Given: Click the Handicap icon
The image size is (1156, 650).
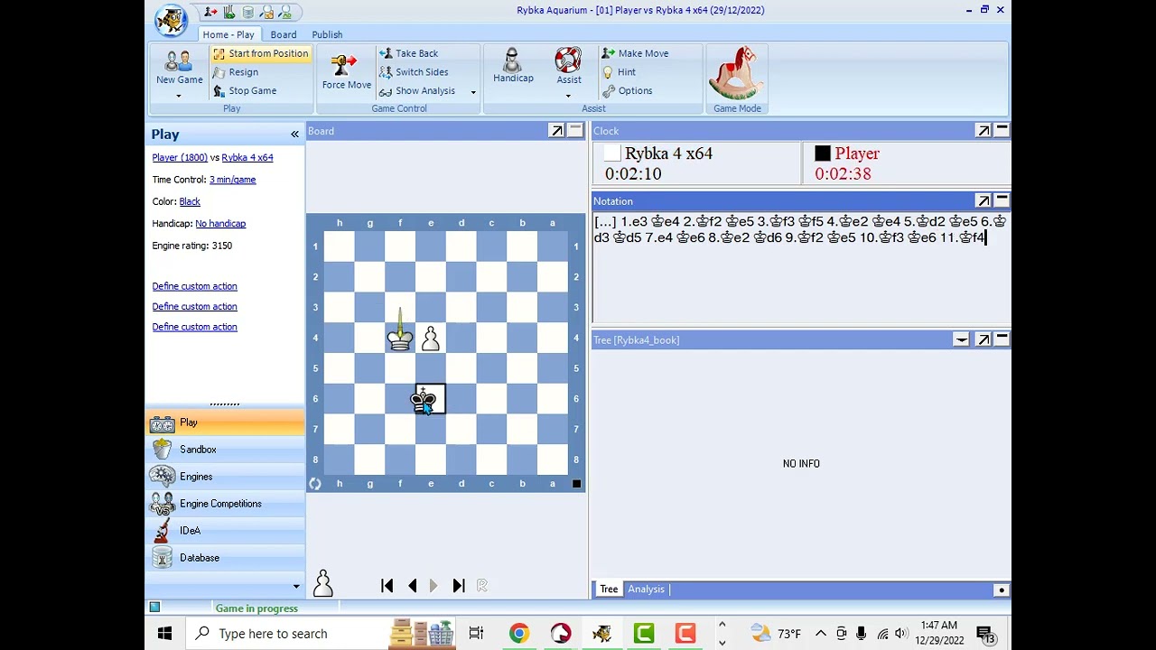Looking at the screenshot, I should (513, 60).
